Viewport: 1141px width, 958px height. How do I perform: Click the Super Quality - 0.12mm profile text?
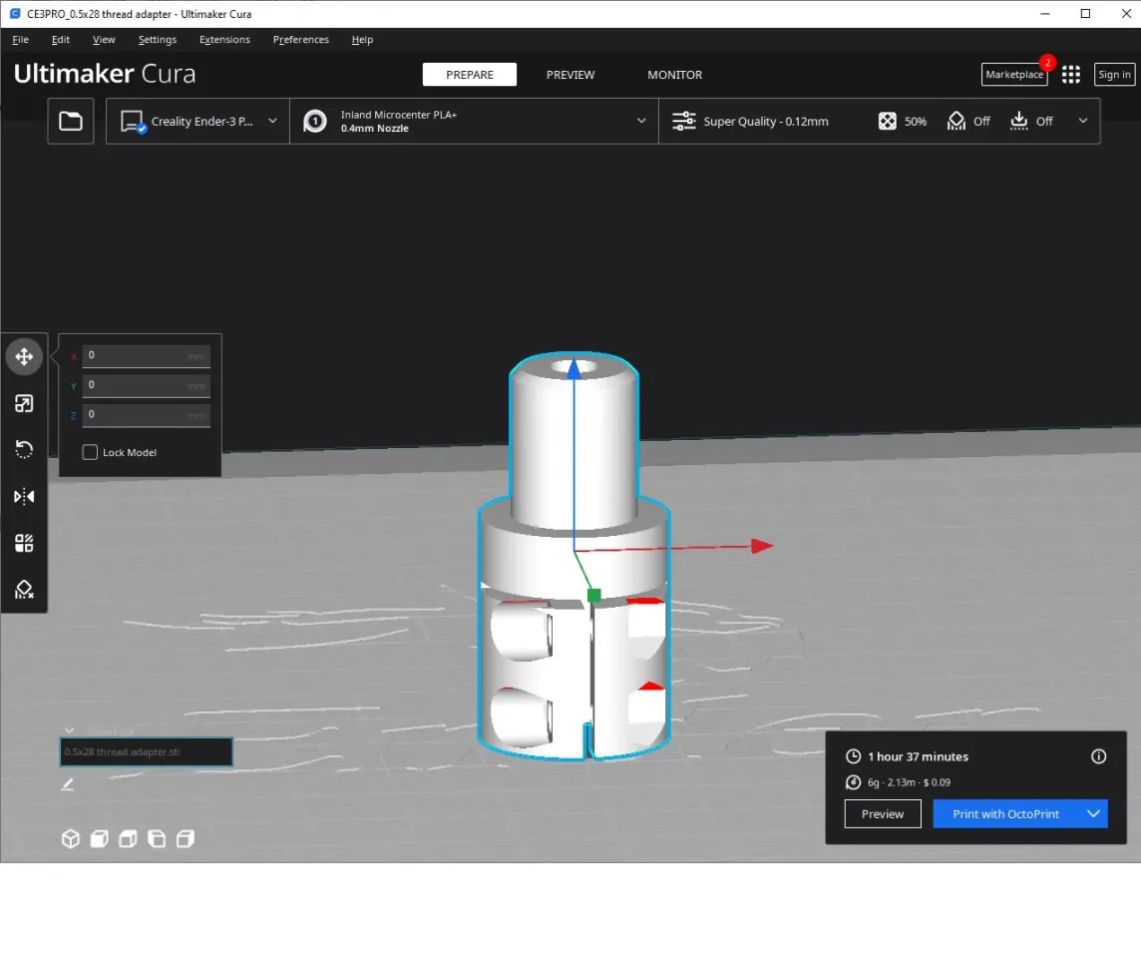pyautogui.click(x=766, y=121)
